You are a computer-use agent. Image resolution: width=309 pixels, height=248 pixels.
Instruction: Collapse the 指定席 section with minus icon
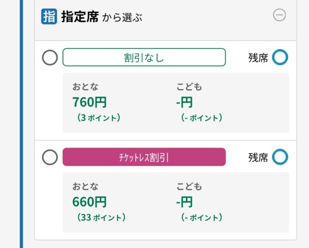coord(280,15)
